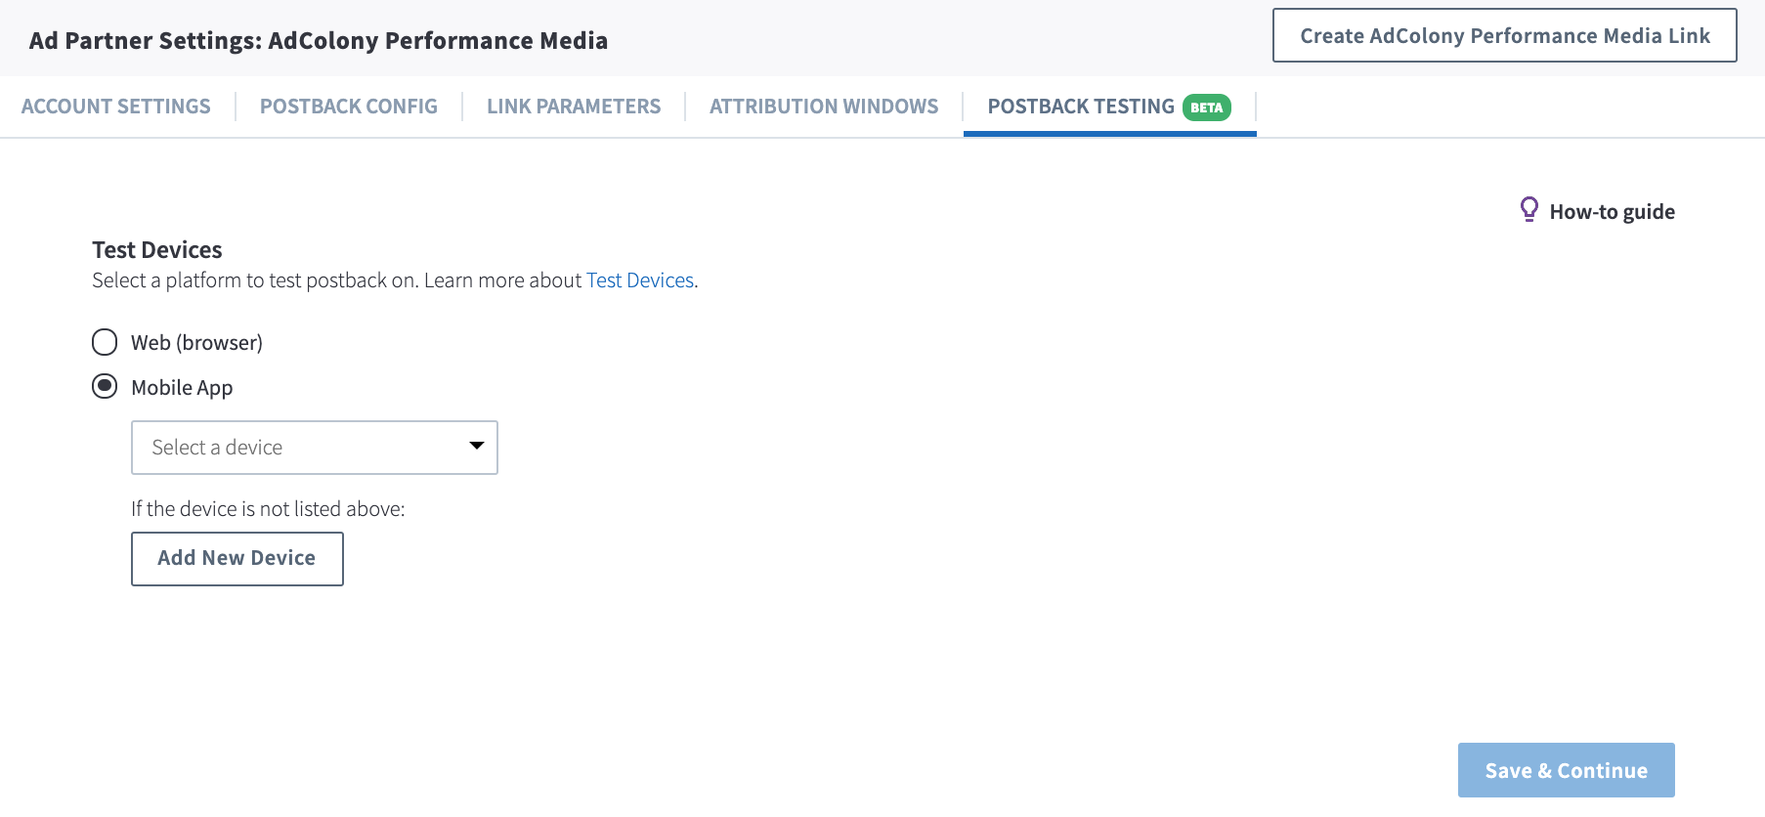
Task: Open the How-to guide link text
Action: (1613, 211)
